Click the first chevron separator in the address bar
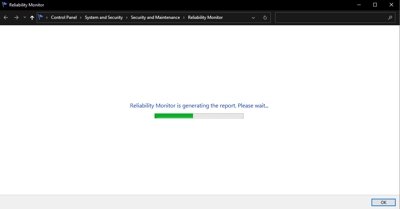Image resolution: width=400 pixels, height=209 pixels. point(47,17)
